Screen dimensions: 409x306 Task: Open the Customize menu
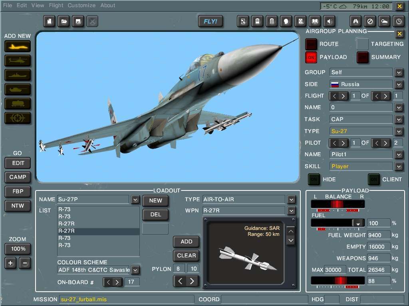click(81, 6)
